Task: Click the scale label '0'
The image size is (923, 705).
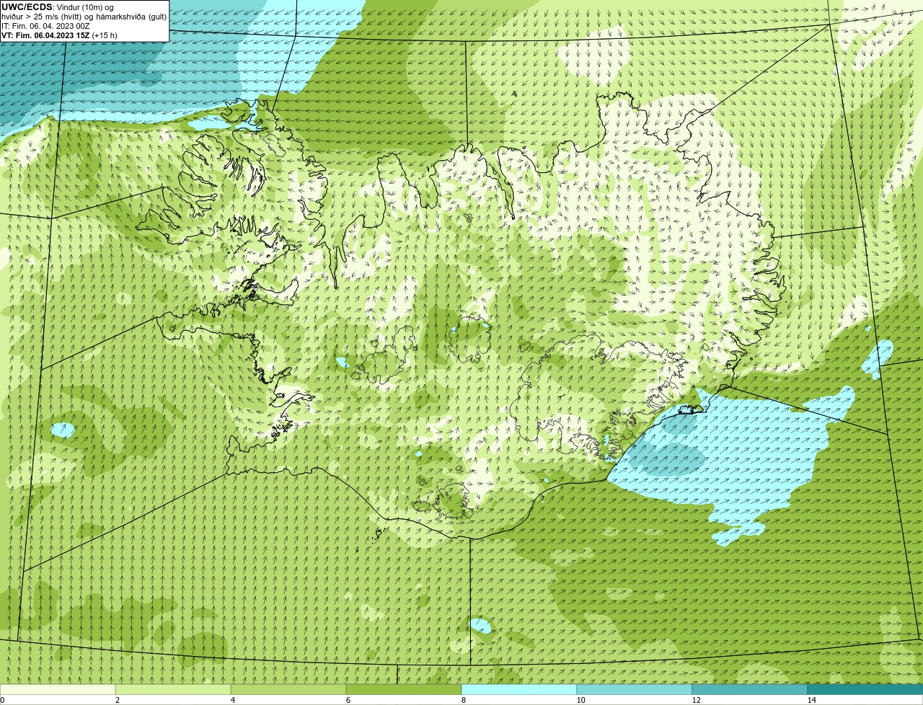Action: (2, 700)
